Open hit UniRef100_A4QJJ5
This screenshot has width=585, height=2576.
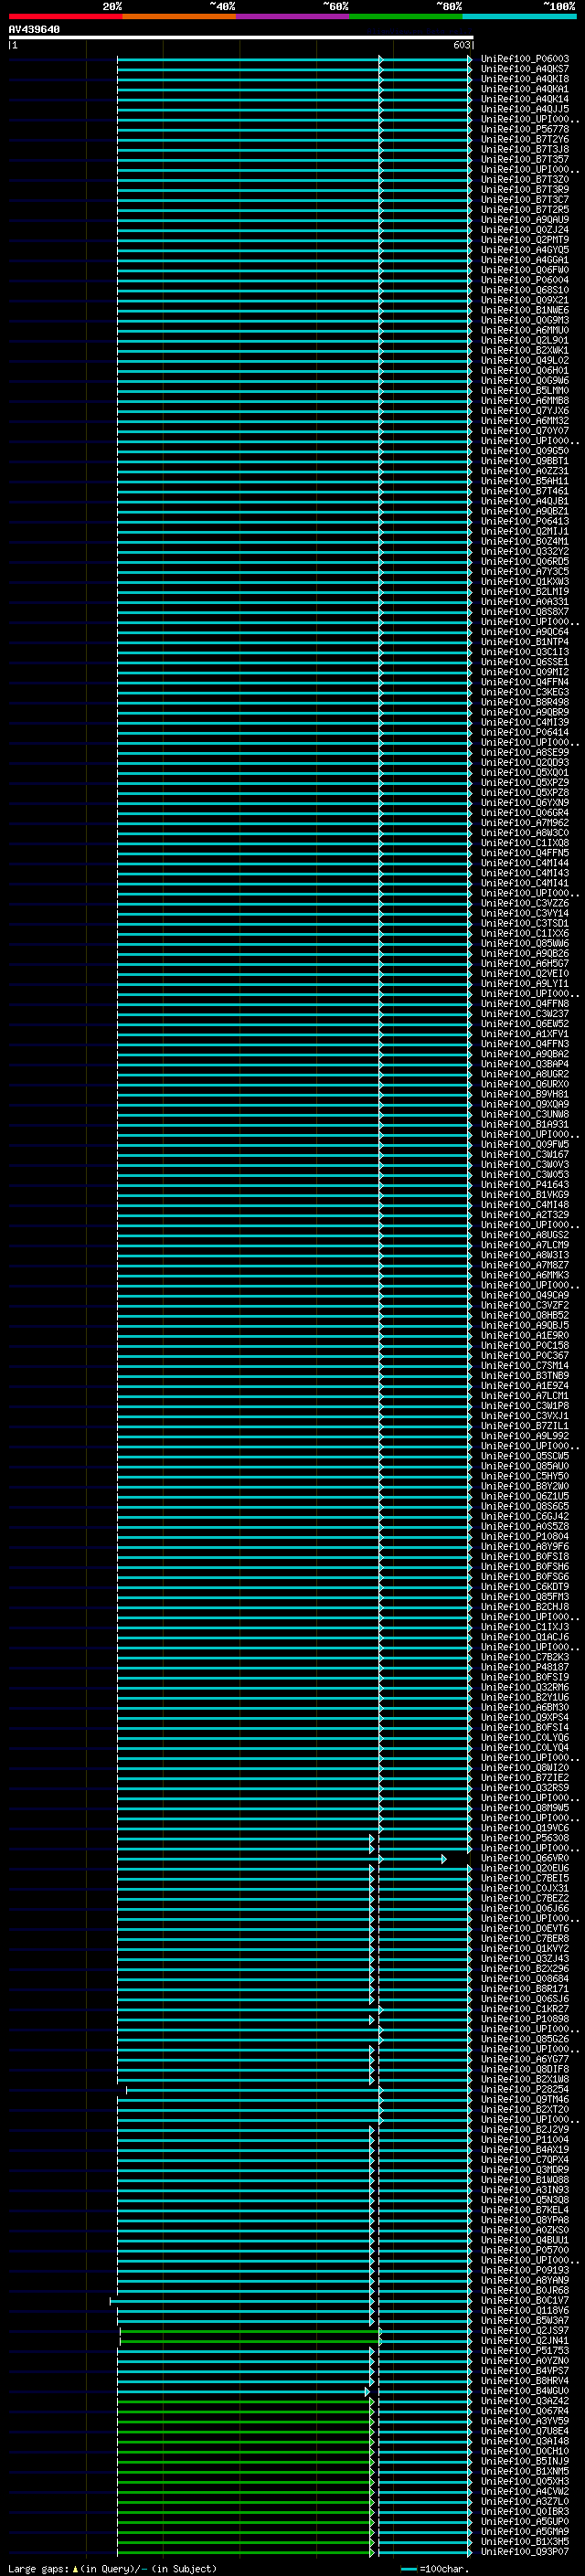pos(525,109)
